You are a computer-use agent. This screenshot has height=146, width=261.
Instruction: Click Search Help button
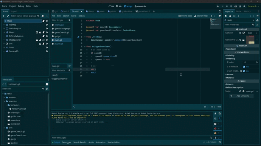click(x=201, y=16)
